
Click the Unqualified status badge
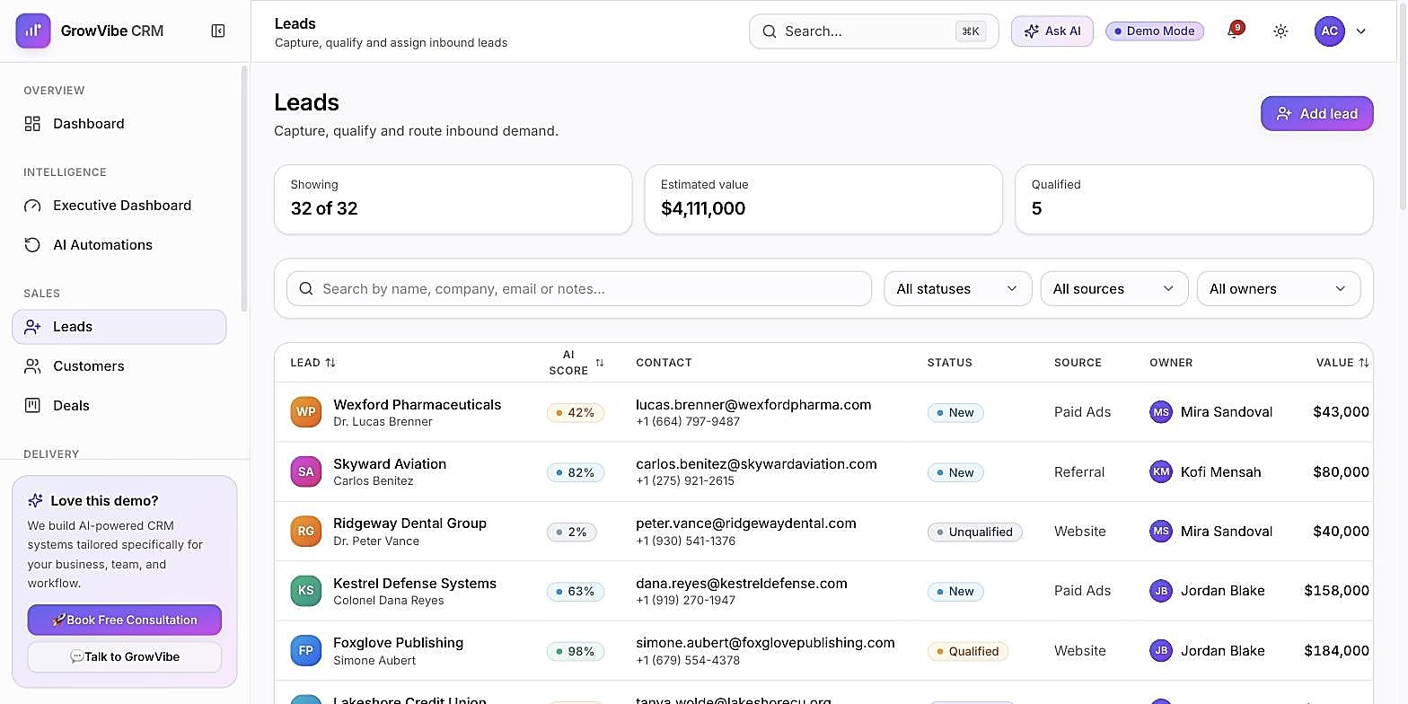click(974, 532)
